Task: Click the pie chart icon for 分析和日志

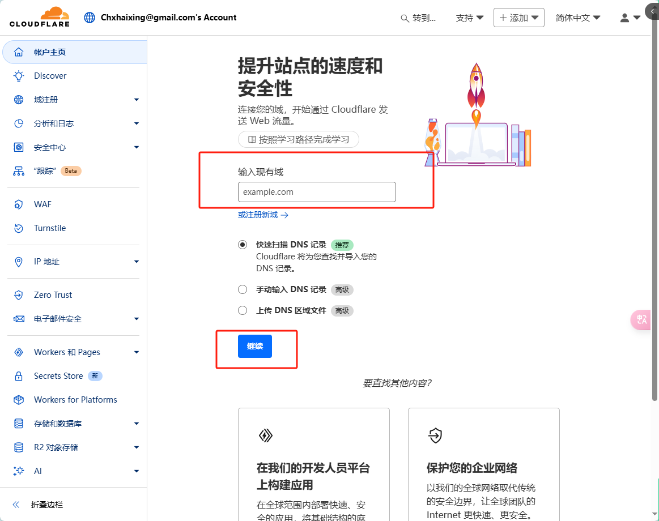Action: click(19, 123)
